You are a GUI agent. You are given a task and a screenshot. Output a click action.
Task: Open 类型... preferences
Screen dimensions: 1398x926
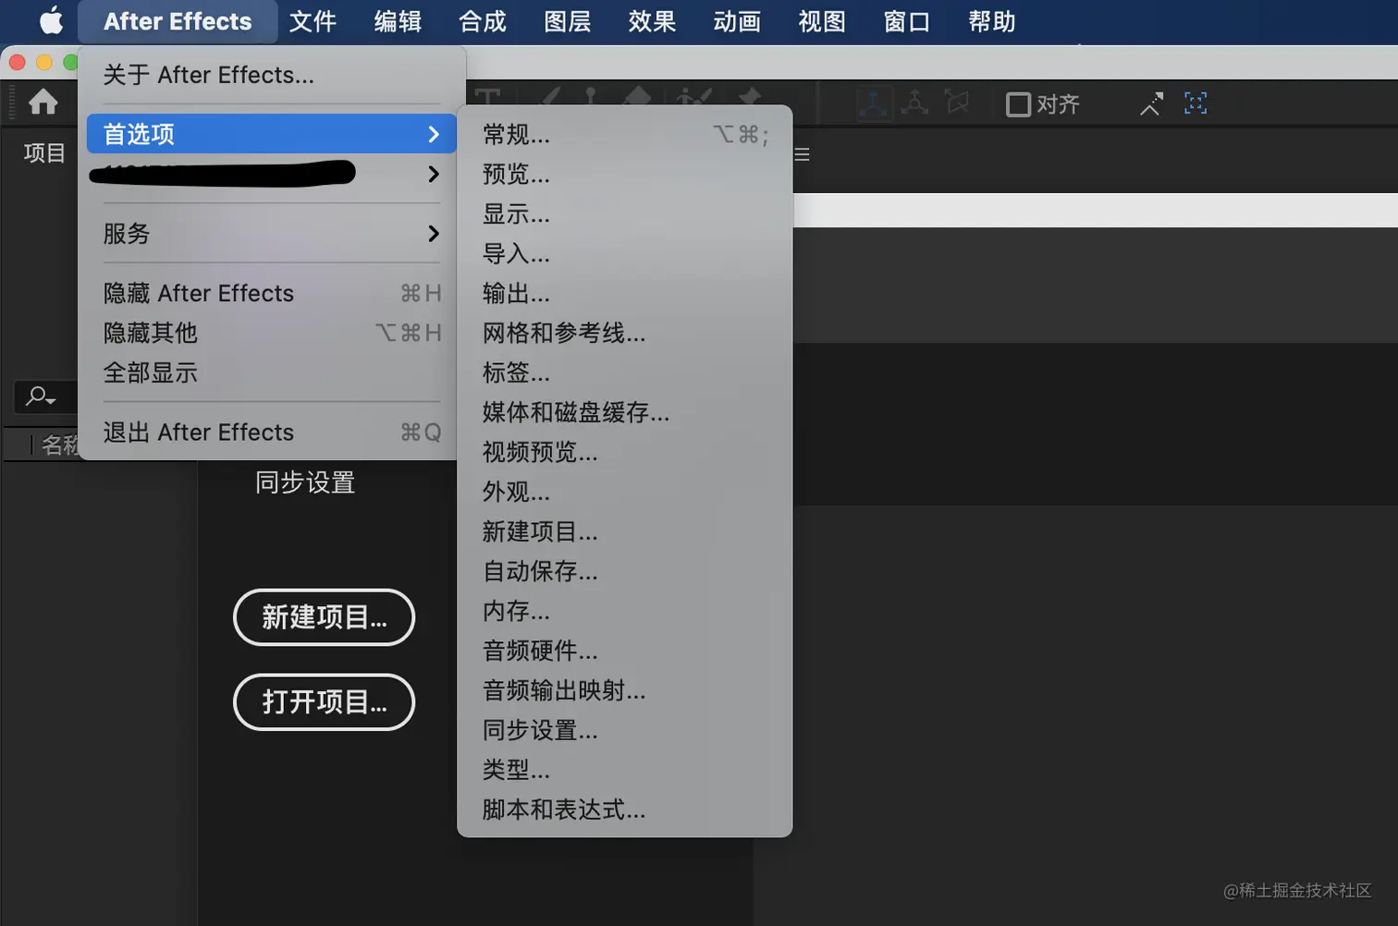(x=625, y=771)
